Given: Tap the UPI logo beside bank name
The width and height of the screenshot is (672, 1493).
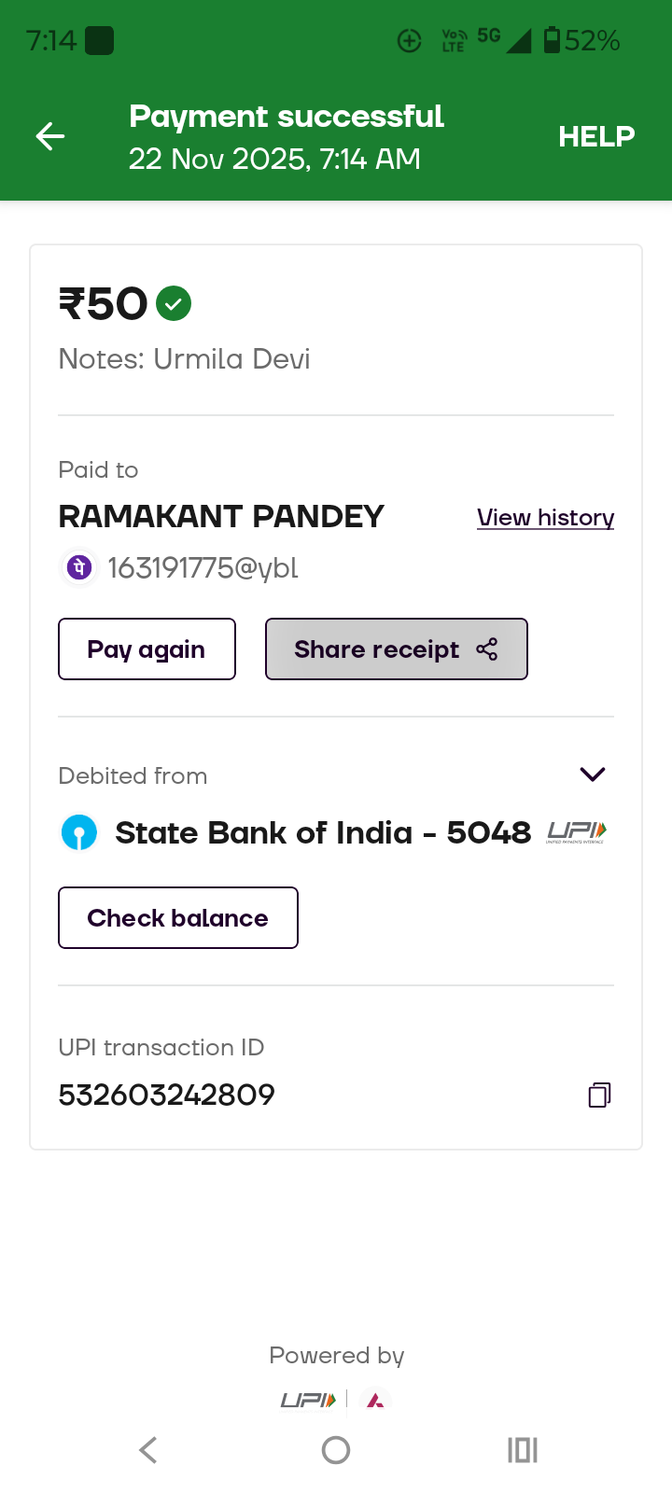Looking at the screenshot, I should (x=576, y=831).
